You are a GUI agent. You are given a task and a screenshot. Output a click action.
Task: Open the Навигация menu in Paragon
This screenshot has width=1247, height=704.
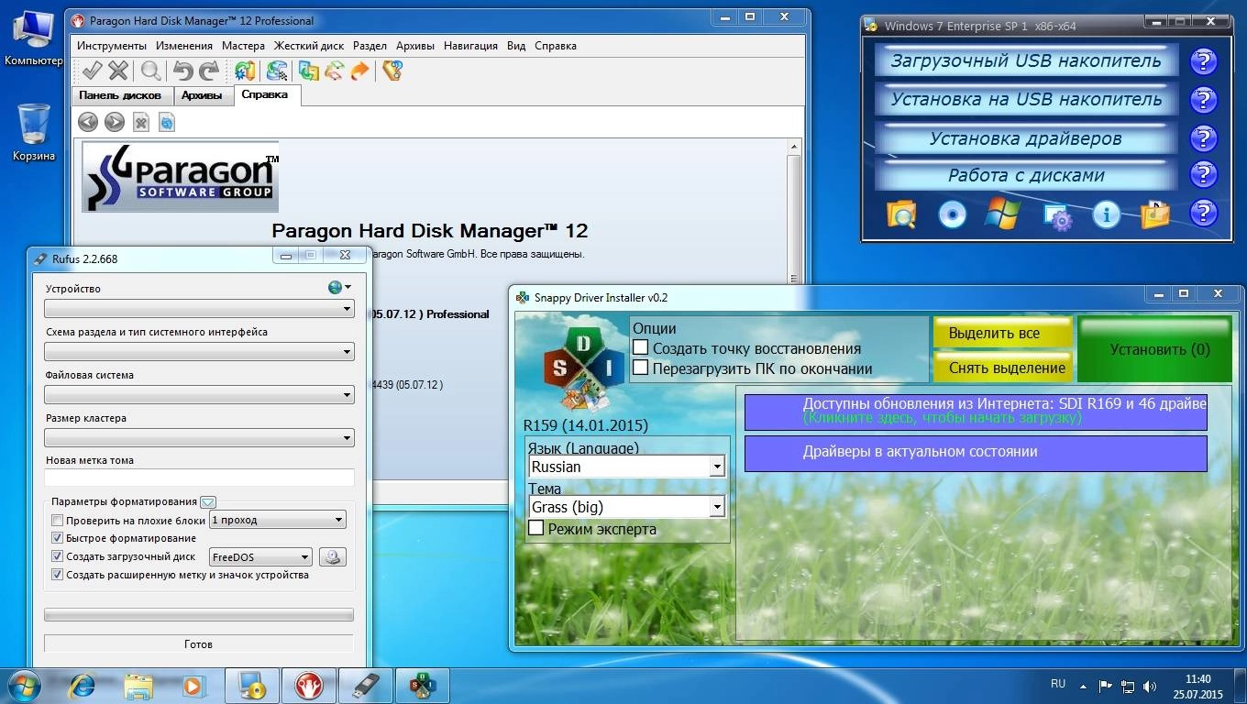pos(470,45)
